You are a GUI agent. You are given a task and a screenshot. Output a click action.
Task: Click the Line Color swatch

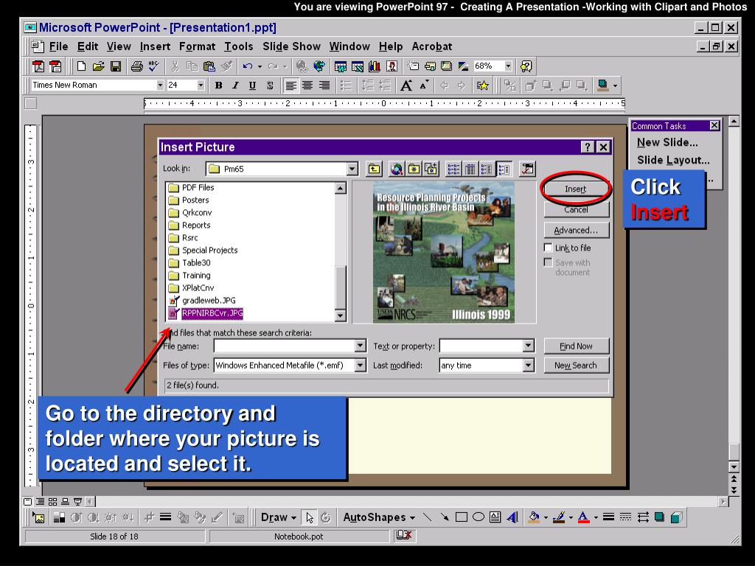point(559,517)
